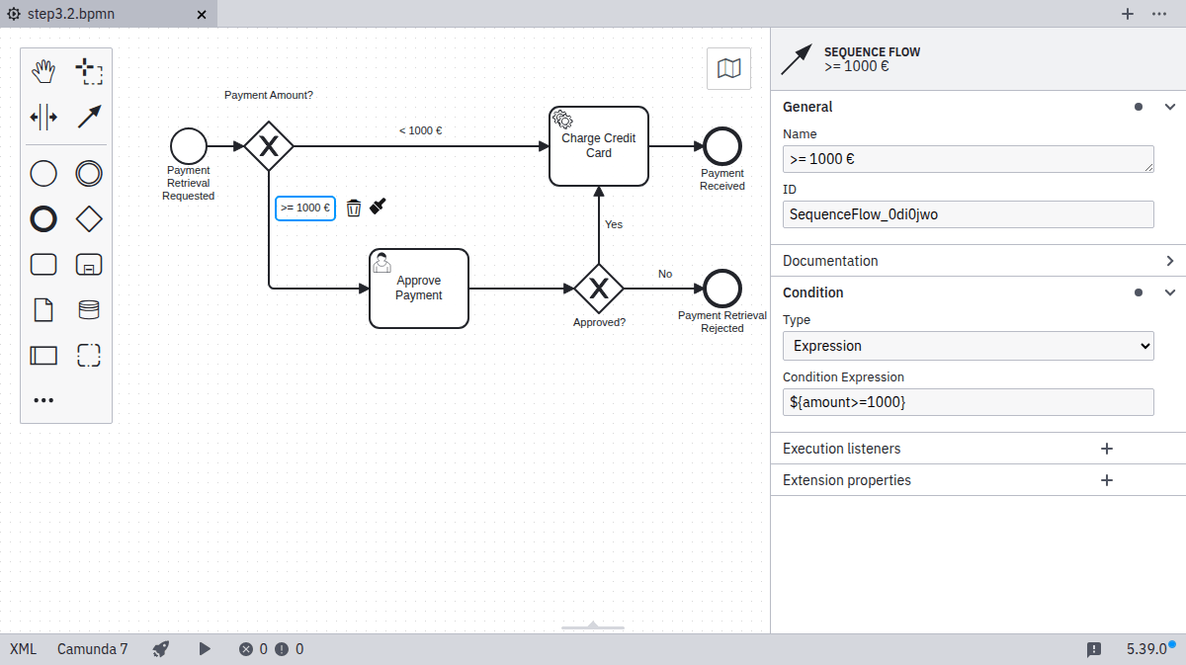Select the step3.2.bpmn tab

click(109, 14)
